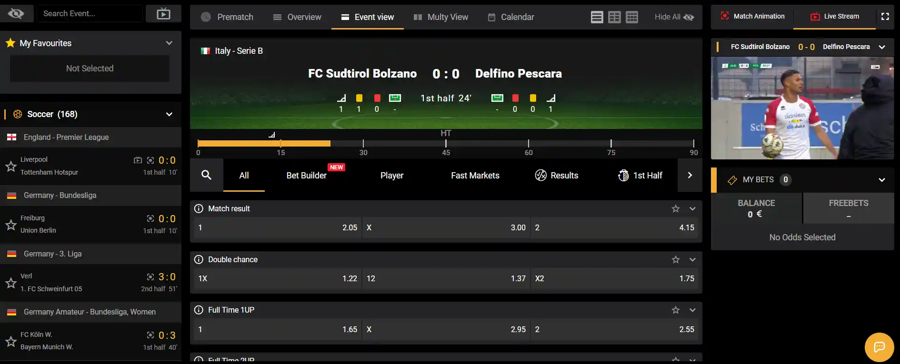Select the two-column layout icon
The image size is (900, 364).
614,17
